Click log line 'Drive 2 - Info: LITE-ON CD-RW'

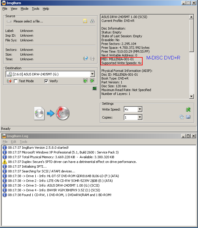point(60,181)
